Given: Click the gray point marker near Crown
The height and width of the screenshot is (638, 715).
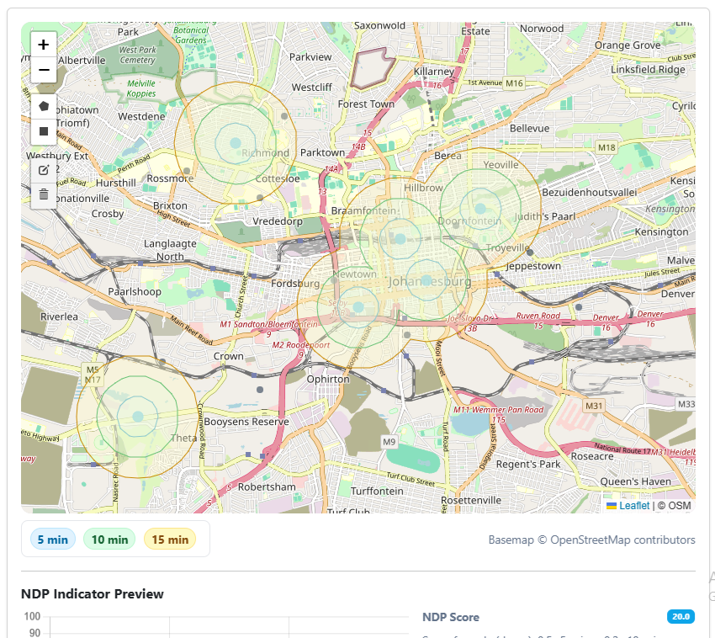Looking at the screenshot, I should (260, 390).
